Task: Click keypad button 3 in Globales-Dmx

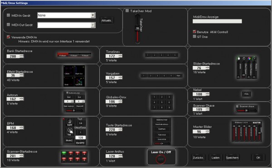Action: click(x=169, y=97)
